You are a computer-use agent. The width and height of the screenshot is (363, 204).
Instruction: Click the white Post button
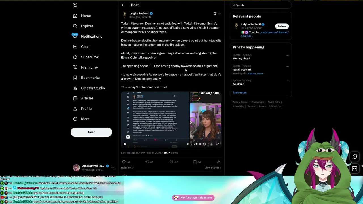(91, 132)
